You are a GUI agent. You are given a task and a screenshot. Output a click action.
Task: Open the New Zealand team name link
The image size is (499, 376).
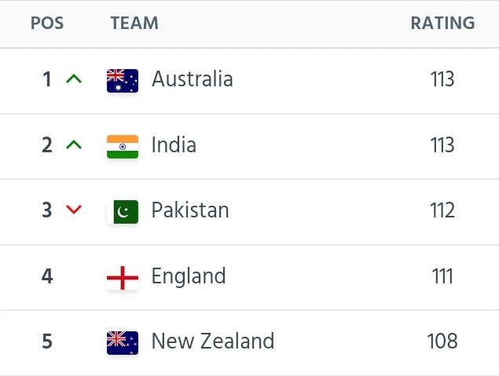pos(213,341)
